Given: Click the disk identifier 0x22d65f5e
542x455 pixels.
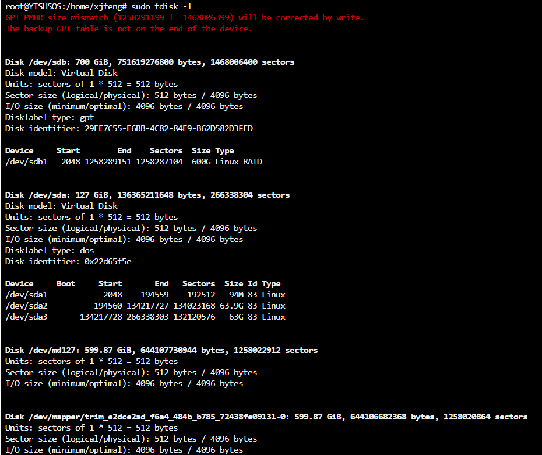Looking at the screenshot, I should (107, 262).
